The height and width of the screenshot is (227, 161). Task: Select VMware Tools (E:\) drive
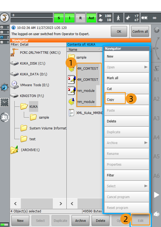[x=30, y=85]
